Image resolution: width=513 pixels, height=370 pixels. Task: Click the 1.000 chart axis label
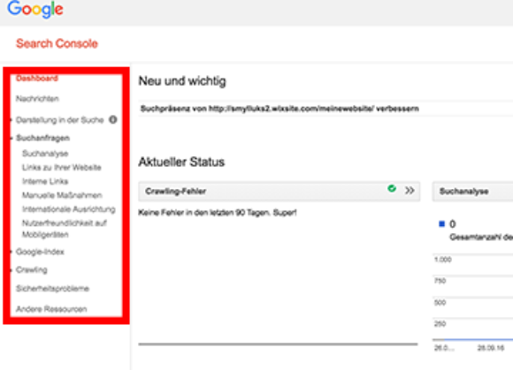tap(443, 260)
